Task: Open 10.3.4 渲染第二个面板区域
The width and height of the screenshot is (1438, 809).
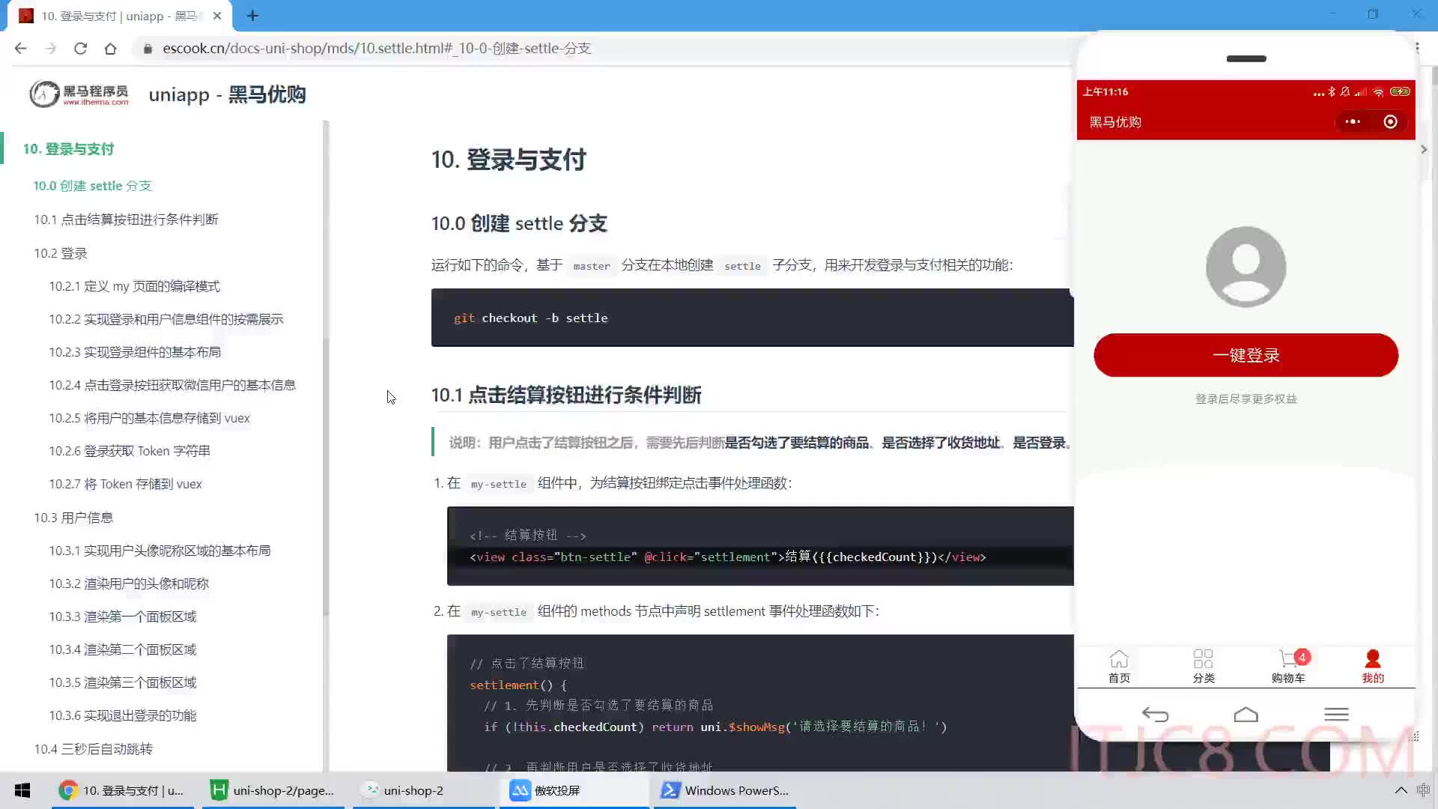Action: [x=123, y=649]
